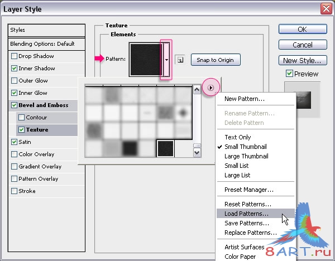Select the Styles list header

click(x=46, y=30)
